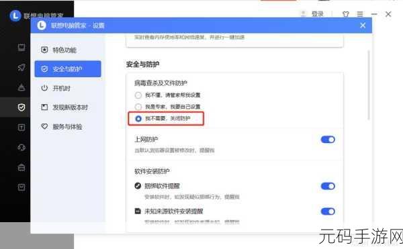
Task: Click the 病毒查杀及文件防护 label
Action: tap(161, 83)
